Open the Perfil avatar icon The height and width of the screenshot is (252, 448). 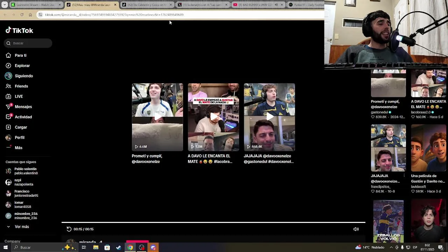pyautogui.click(x=8, y=138)
